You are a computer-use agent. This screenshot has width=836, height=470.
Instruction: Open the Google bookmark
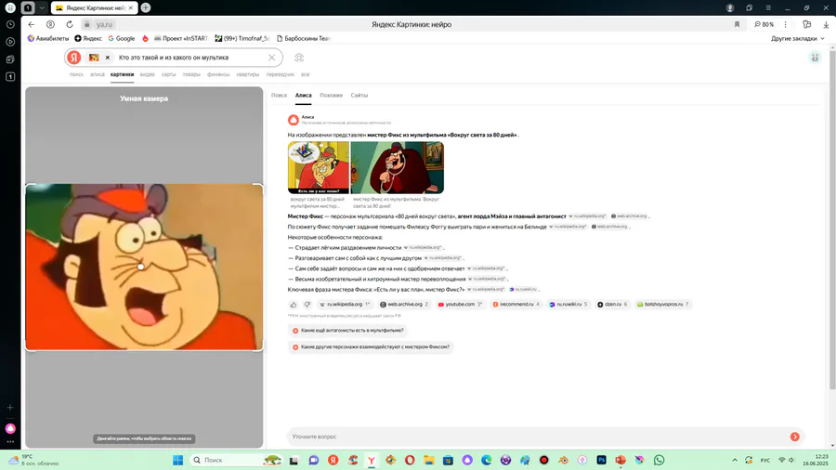tap(121, 38)
